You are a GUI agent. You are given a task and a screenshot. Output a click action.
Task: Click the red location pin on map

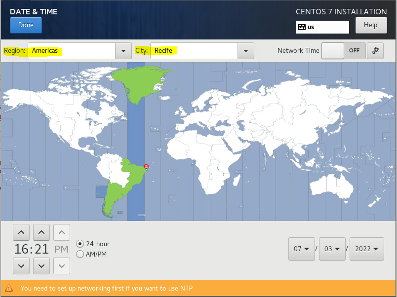click(146, 166)
